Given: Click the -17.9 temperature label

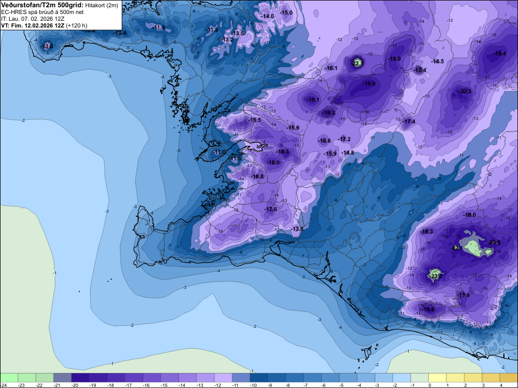Looking at the screenshot, I should 463,295.
